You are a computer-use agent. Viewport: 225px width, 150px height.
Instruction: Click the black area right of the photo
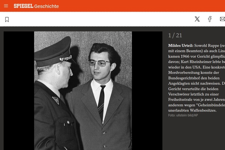tap(147, 91)
